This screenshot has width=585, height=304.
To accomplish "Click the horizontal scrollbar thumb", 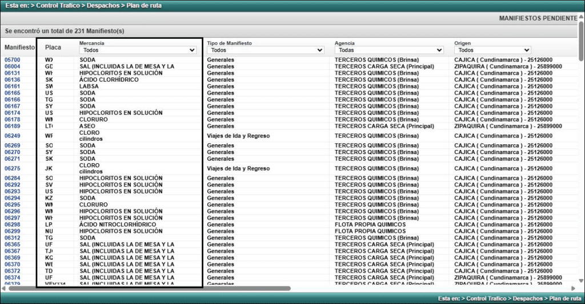I will click(149, 289).
